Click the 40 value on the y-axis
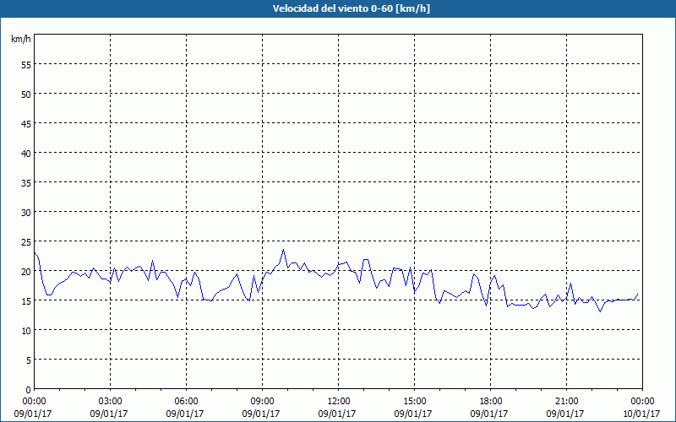 (26, 153)
